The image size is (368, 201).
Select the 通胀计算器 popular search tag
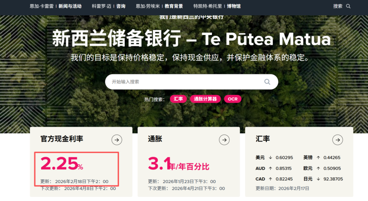[x=205, y=99]
